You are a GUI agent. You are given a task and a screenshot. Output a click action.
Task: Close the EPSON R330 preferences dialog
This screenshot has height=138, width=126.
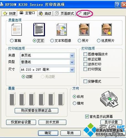124,4
